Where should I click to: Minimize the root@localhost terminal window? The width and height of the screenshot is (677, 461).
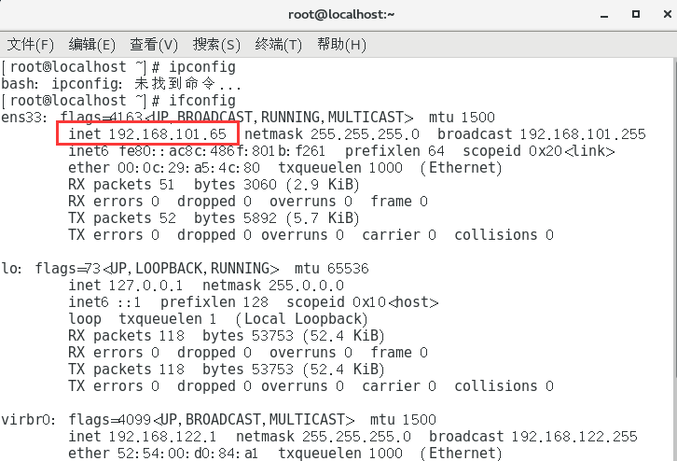[x=604, y=15]
